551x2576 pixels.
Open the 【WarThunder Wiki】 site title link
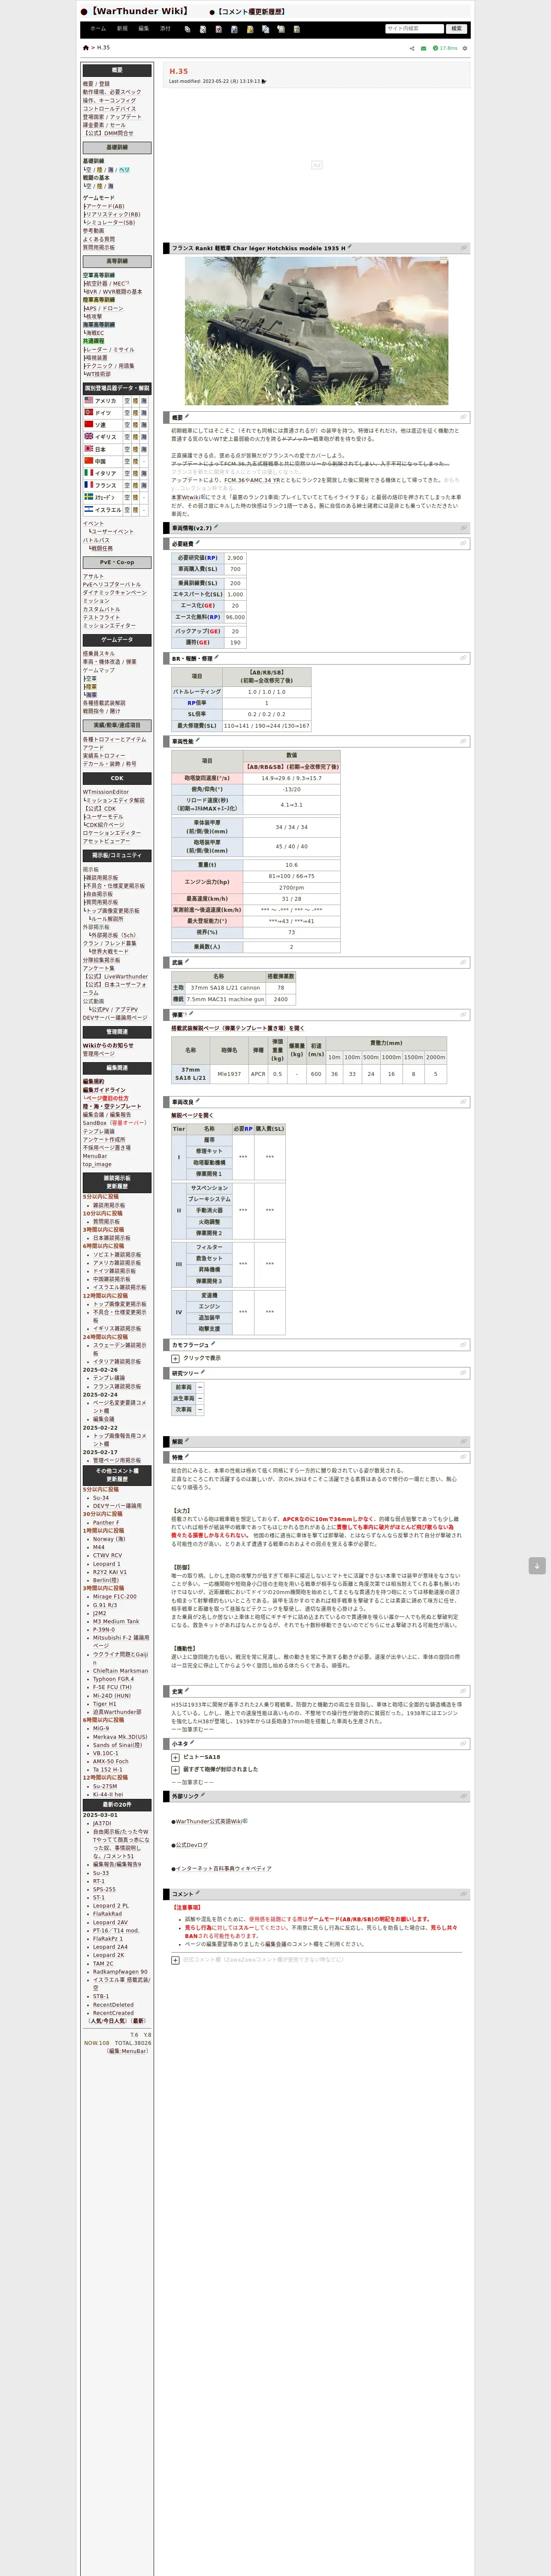tap(139, 11)
